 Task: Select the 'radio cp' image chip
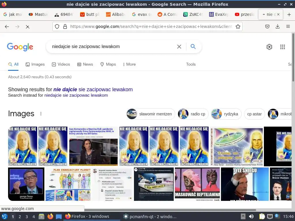pos(193,114)
